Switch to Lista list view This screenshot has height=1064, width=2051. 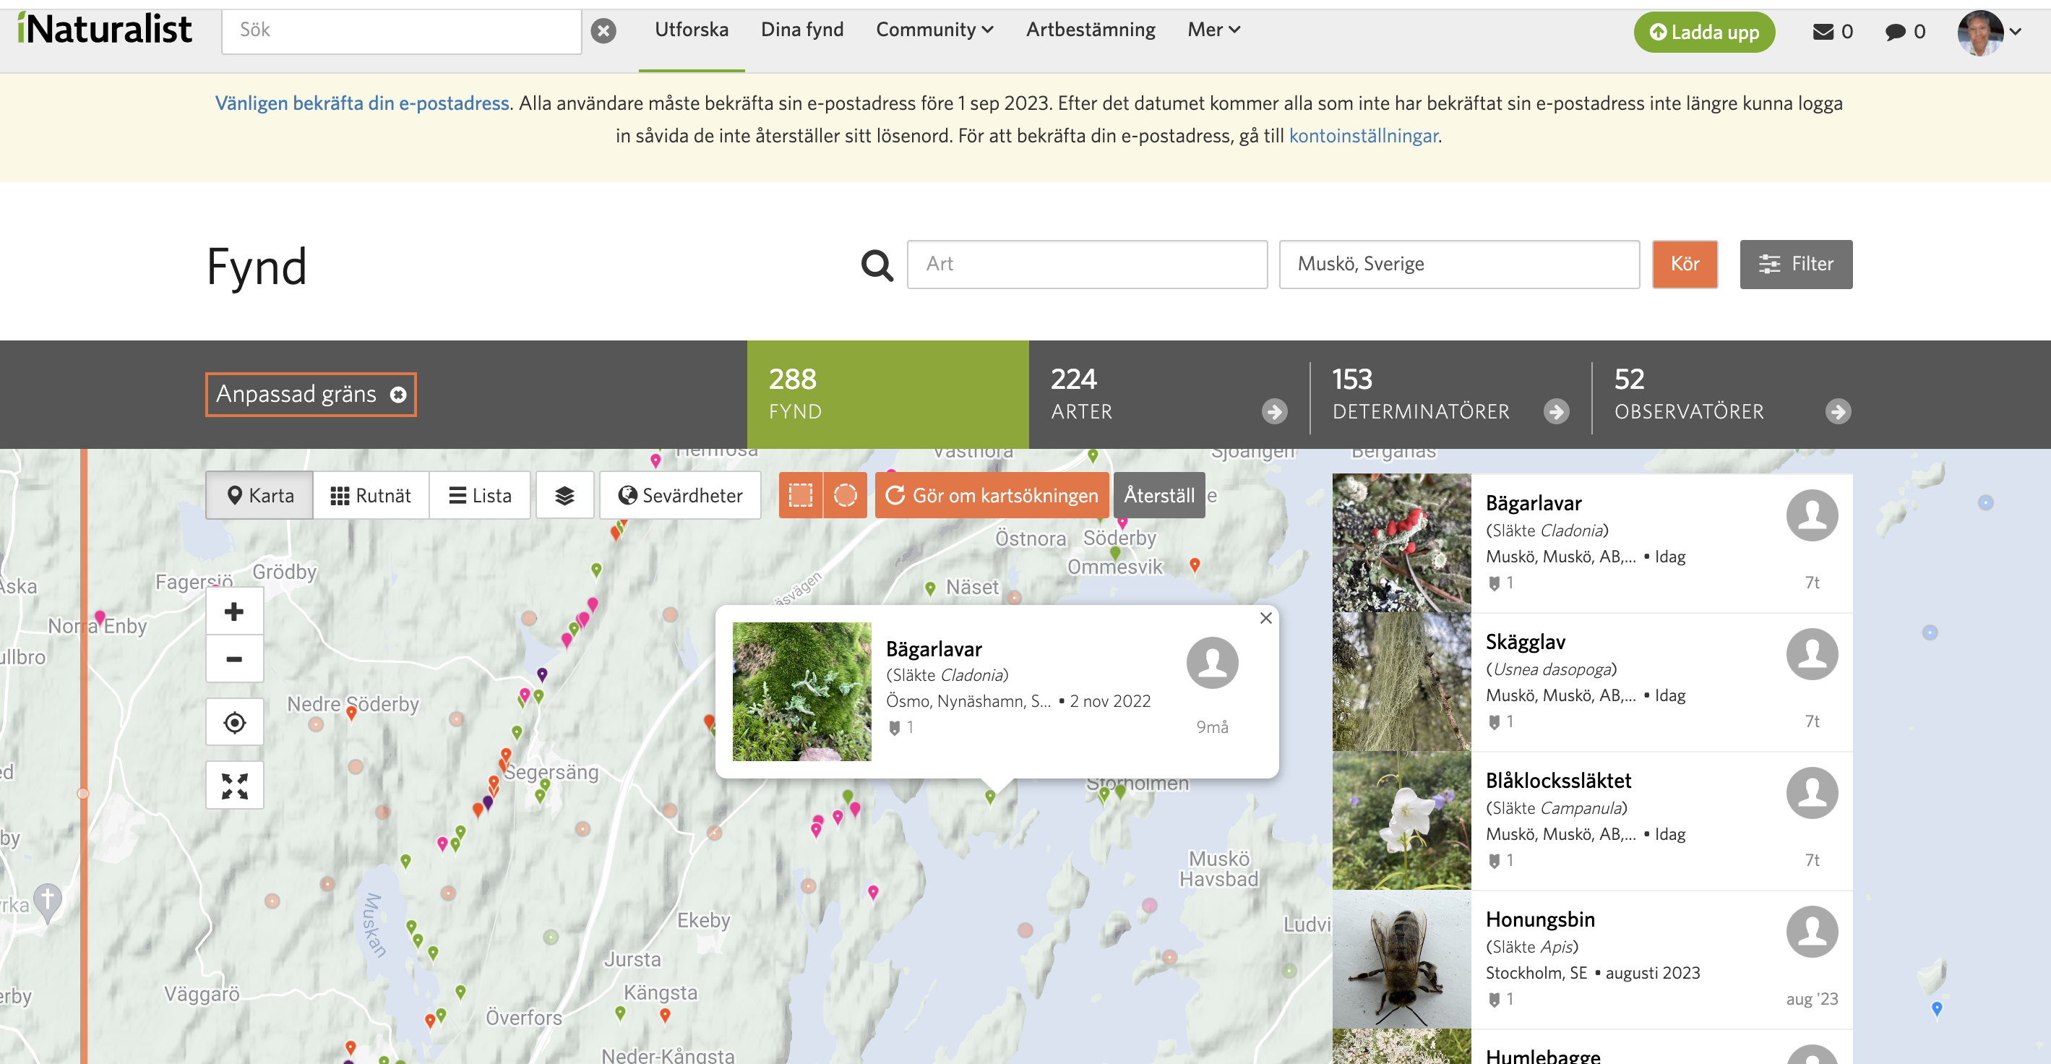point(480,495)
